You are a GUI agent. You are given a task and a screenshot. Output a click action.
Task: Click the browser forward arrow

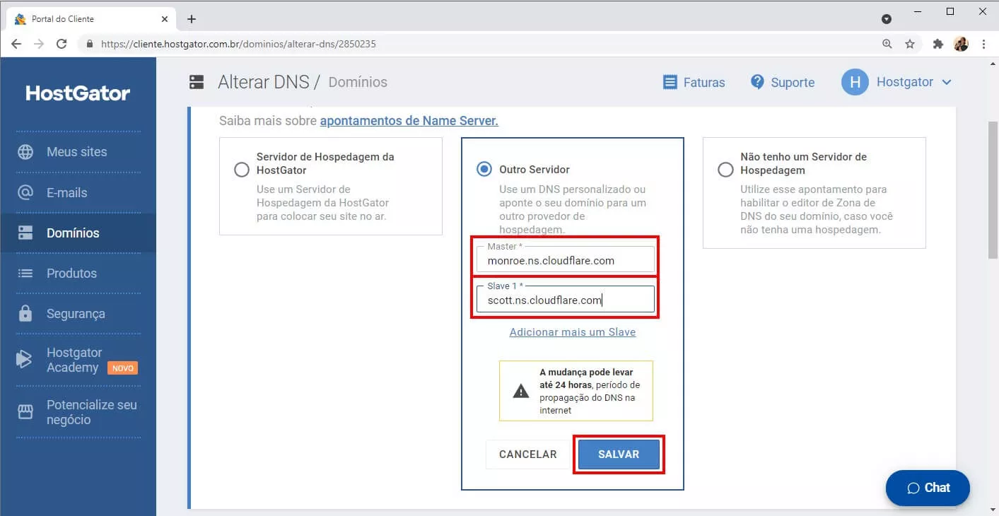pyautogui.click(x=39, y=44)
